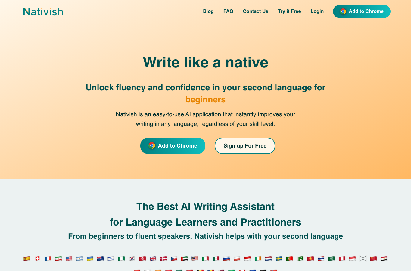Click the Saudi Arabia flag
Viewport: 411px width, 271px height.
pos(332,258)
